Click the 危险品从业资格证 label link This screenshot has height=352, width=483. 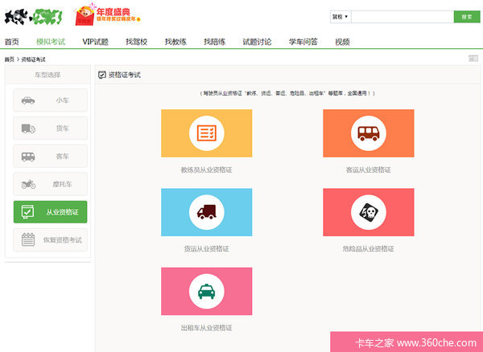369,248
